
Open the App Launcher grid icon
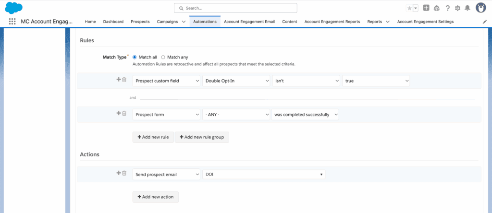(x=12, y=22)
